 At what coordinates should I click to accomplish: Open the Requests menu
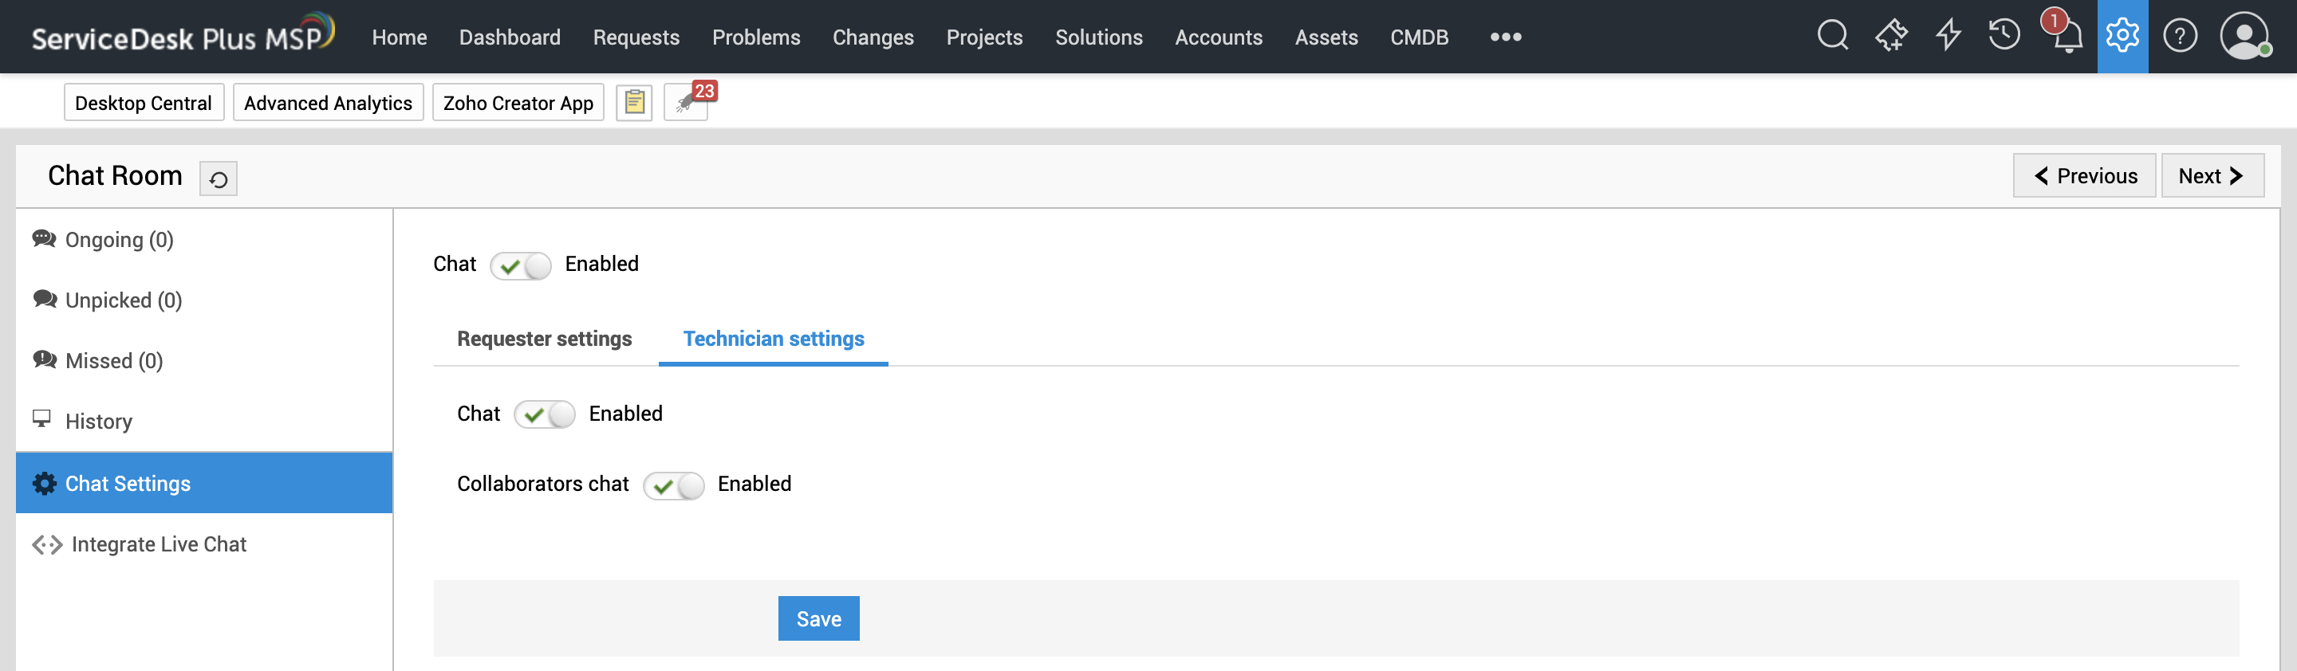click(x=636, y=37)
